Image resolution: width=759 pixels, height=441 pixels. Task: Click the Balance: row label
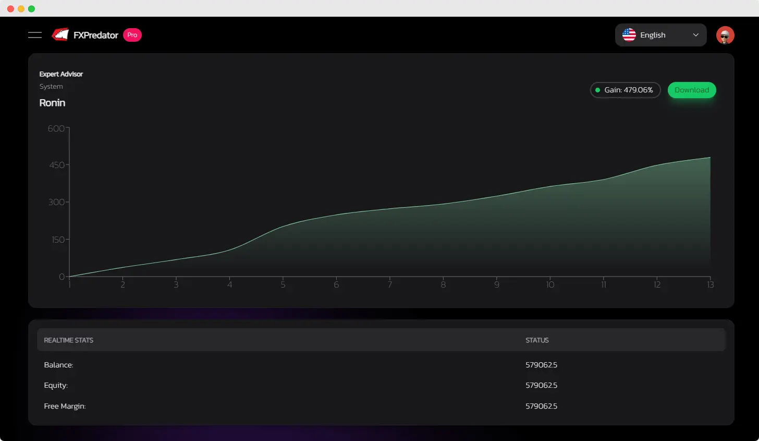click(58, 365)
